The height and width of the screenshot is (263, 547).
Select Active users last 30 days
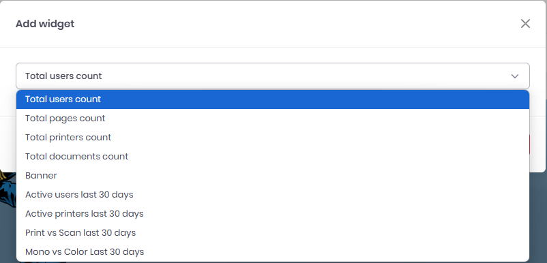pyautogui.click(x=273, y=194)
